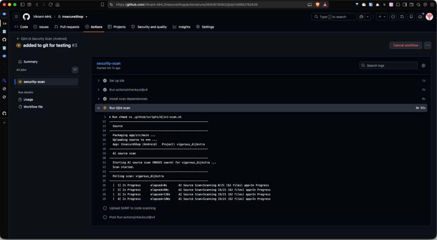Click the 'AI source scan' log heading

[x=124, y=154]
